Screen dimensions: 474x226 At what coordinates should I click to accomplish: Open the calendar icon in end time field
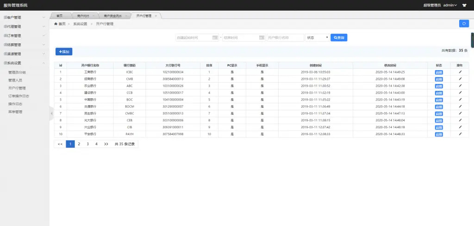coord(262,38)
